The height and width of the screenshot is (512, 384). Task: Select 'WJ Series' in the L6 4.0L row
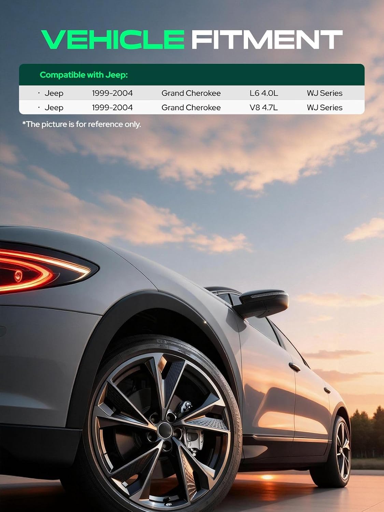tap(325, 93)
